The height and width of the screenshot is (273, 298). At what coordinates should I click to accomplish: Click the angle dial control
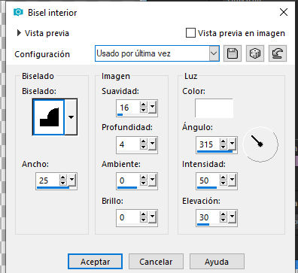tap(260, 144)
